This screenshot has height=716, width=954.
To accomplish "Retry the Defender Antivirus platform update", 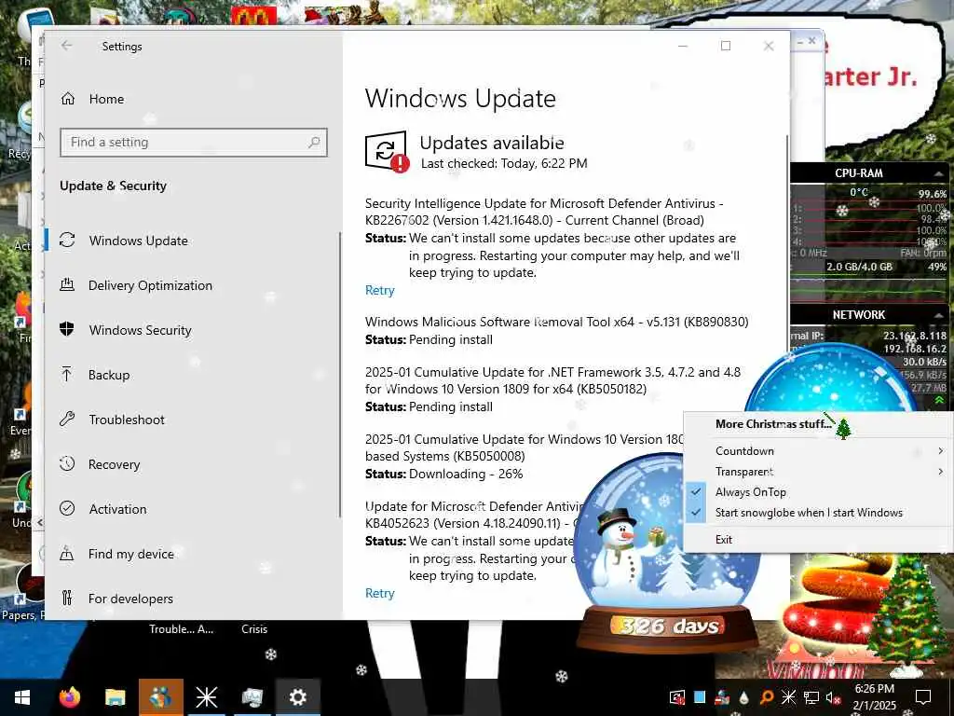I will coord(380,593).
